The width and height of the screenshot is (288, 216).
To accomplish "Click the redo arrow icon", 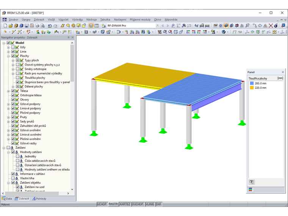I will pos(55,26).
